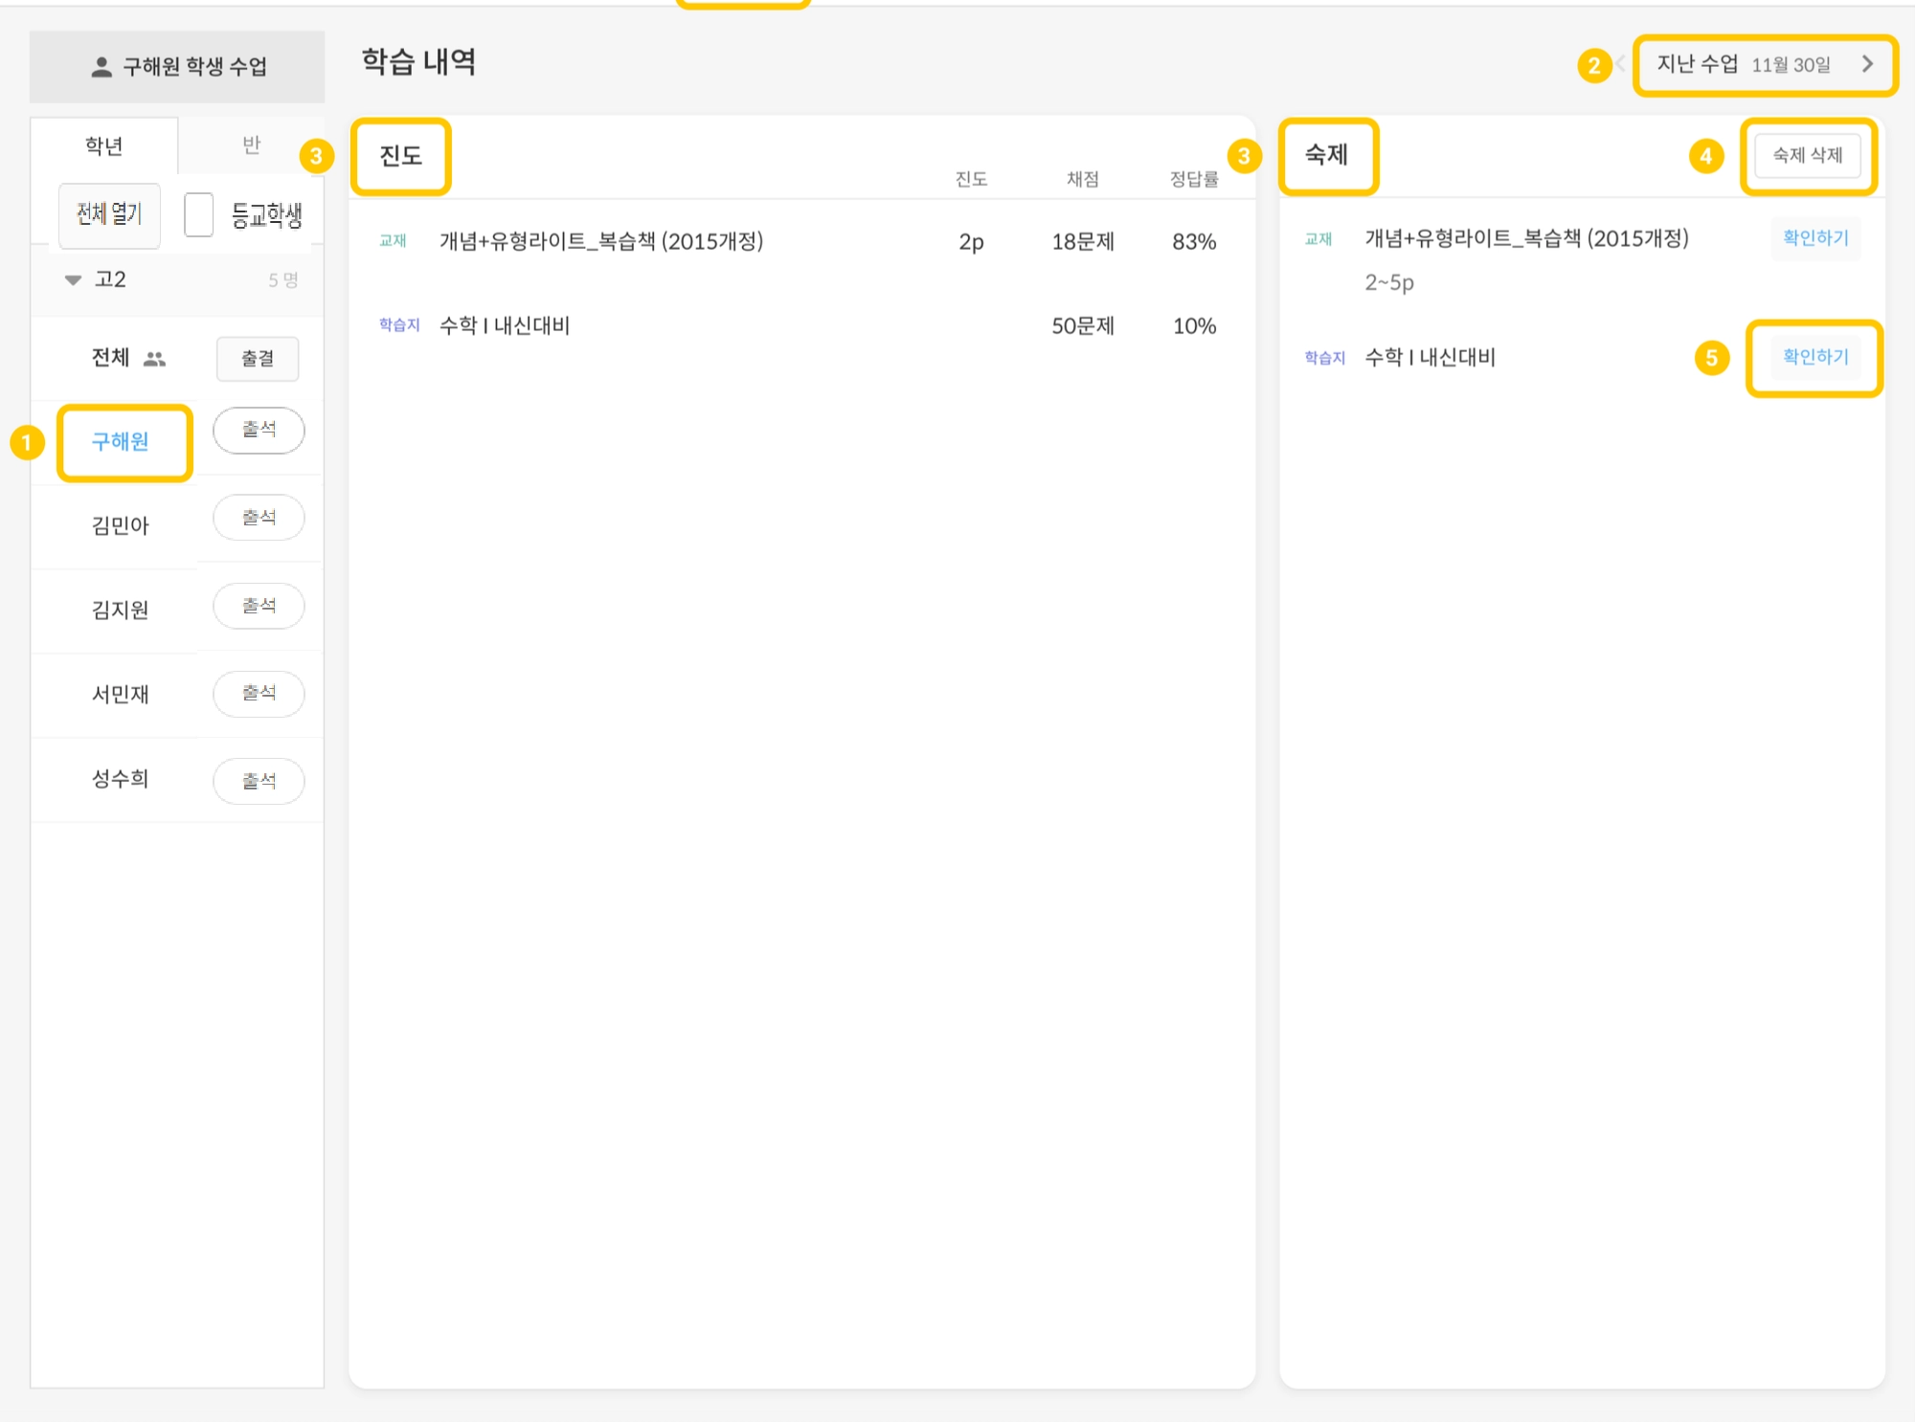Toggle 출석 attendance for 김지원
The height and width of the screenshot is (1422, 1915).
[259, 606]
